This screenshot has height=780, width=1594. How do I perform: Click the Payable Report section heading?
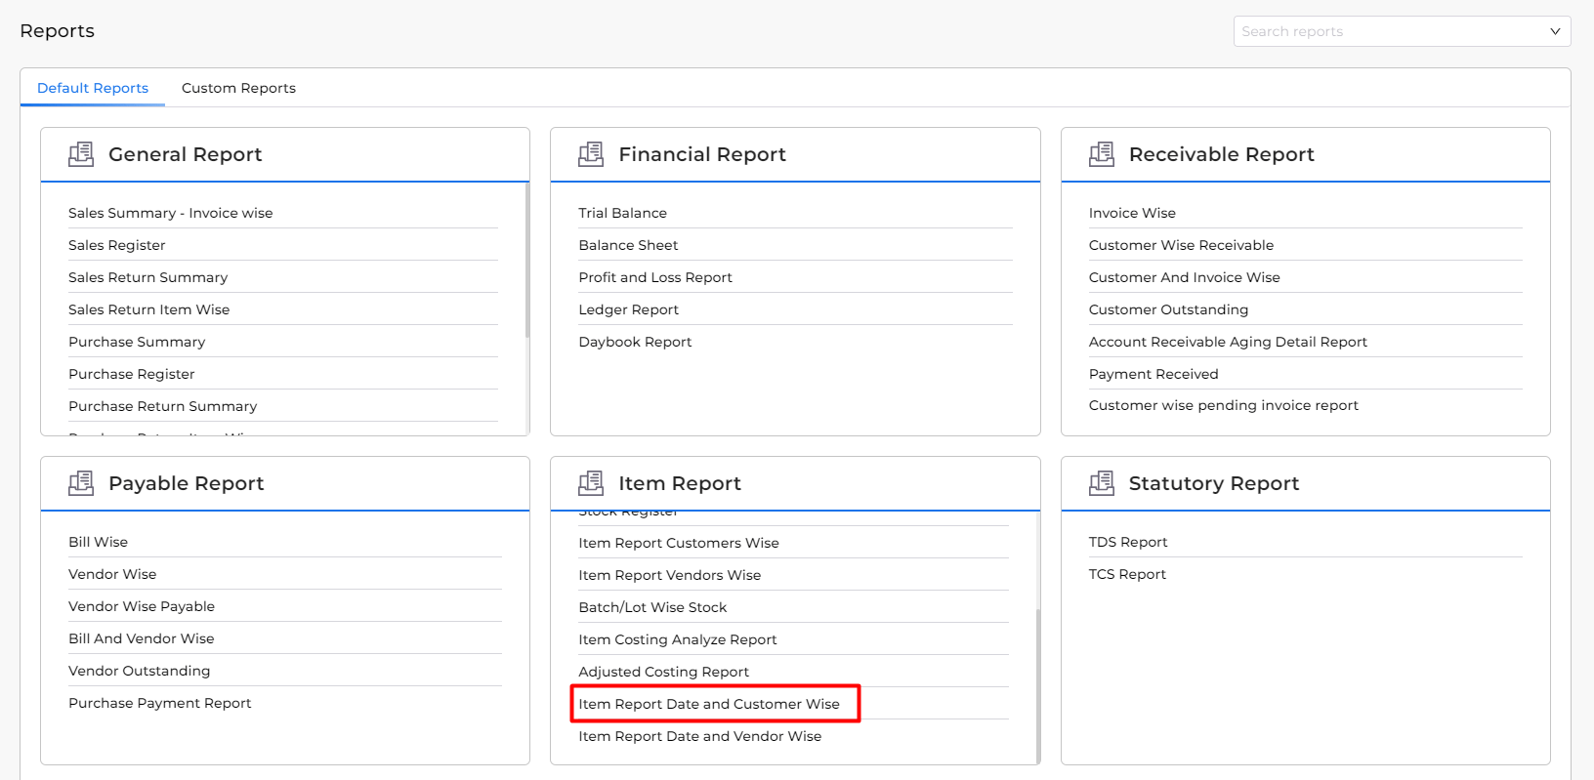[x=187, y=483]
